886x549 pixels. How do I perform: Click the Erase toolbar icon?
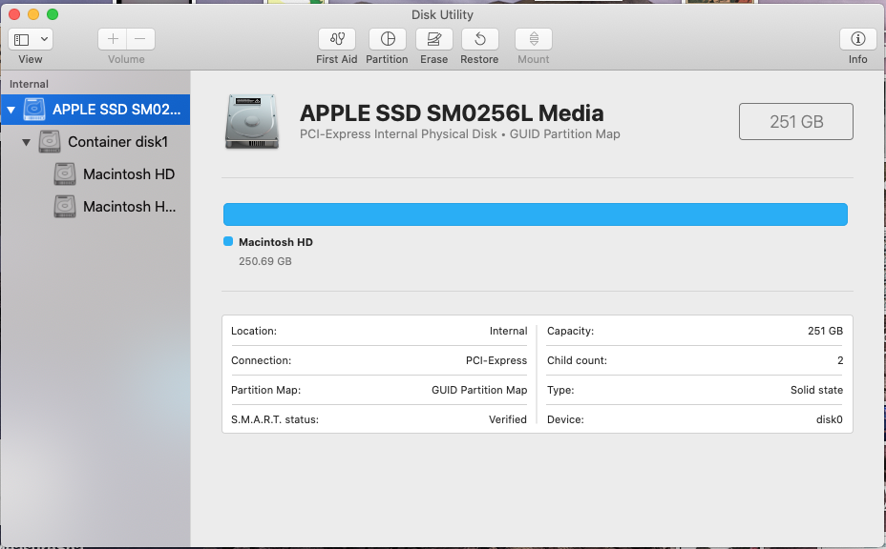pyautogui.click(x=434, y=39)
